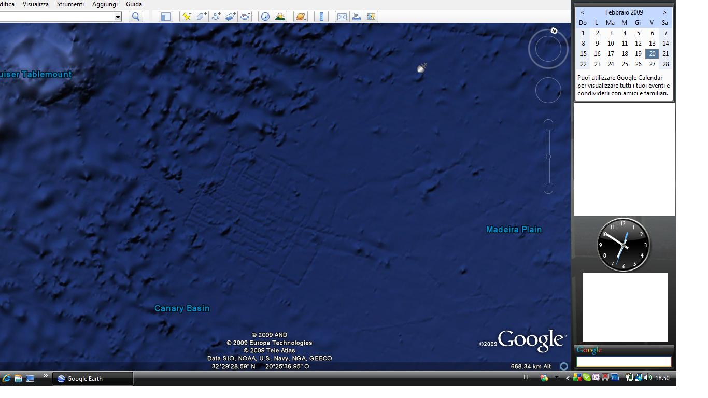Click the Google search gadget input field

coord(624,362)
